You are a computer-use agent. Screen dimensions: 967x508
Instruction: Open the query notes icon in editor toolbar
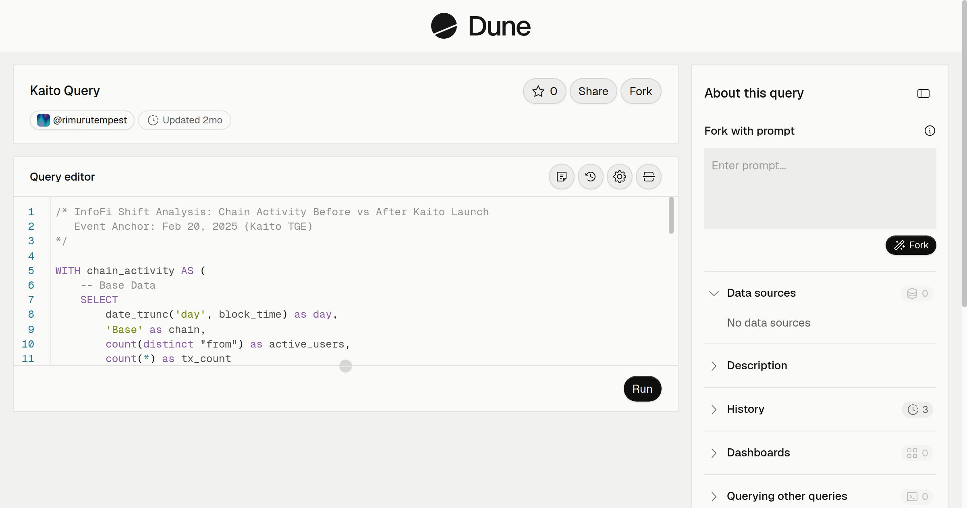click(561, 177)
